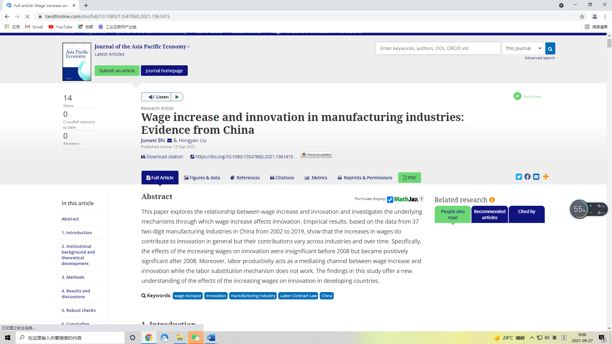The width and height of the screenshot is (612, 344).
Task: Bookmark page with star icon
Action: pyautogui.click(x=582, y=17)
